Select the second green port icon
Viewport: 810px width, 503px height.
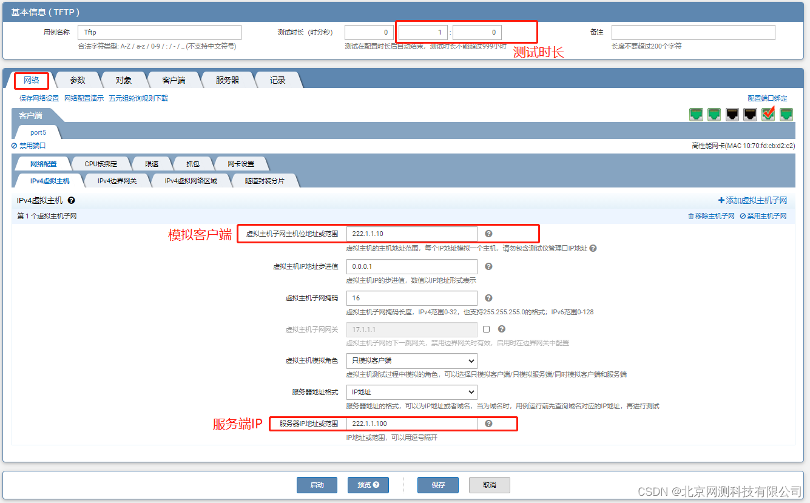[x=714, y=114]
